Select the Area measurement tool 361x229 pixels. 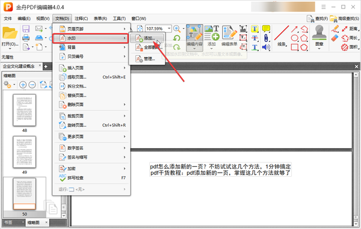coord(351,47)
